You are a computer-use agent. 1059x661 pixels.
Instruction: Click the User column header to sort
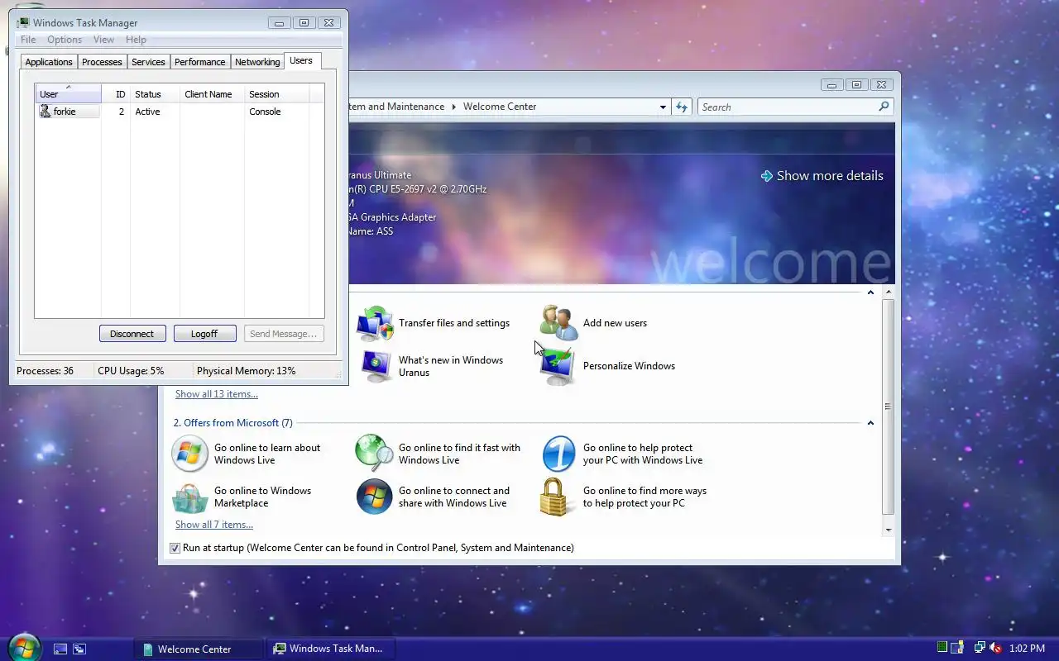(x=68, y=93)
